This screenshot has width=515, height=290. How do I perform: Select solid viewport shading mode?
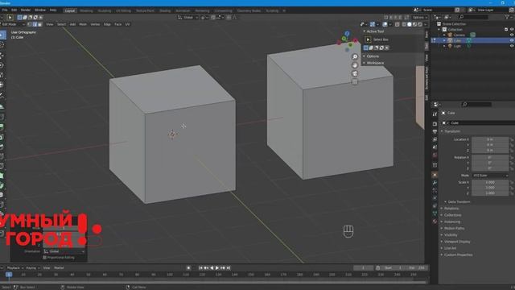click(410, 24)
